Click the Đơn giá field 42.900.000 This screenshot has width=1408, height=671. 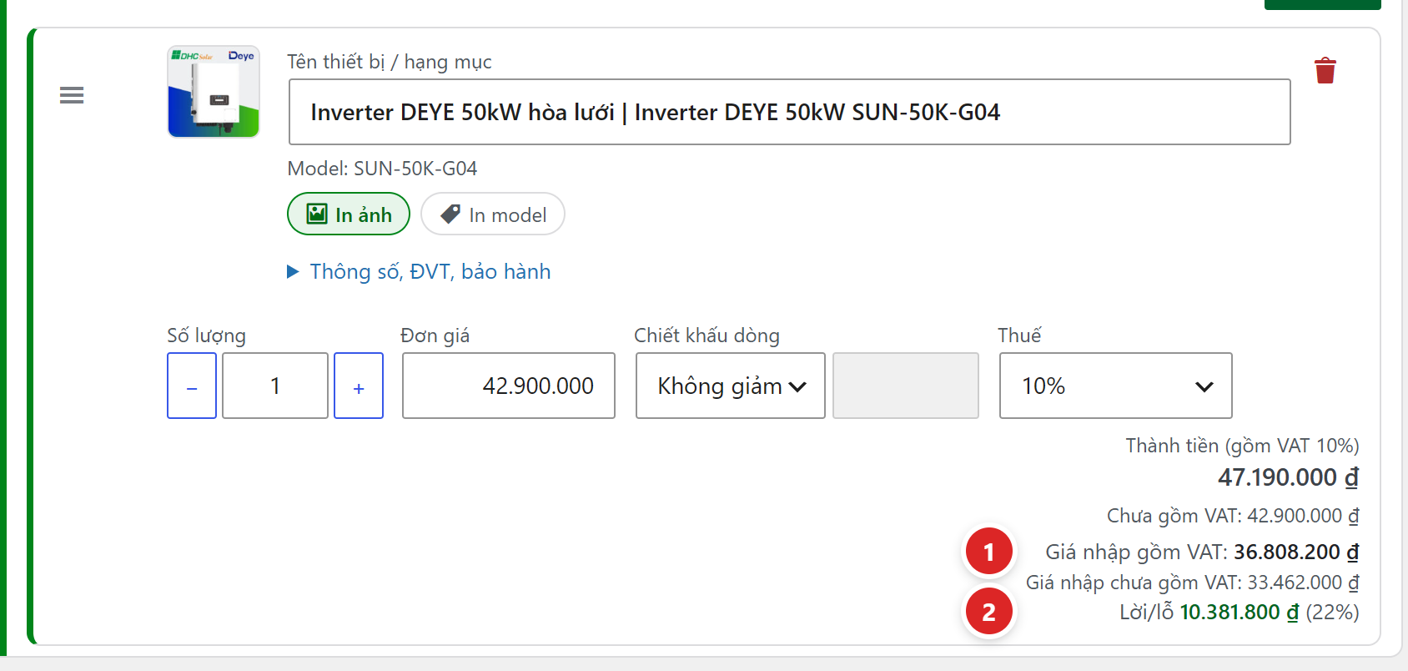coord(509,386)
